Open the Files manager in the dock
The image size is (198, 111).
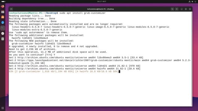point(3,12)
